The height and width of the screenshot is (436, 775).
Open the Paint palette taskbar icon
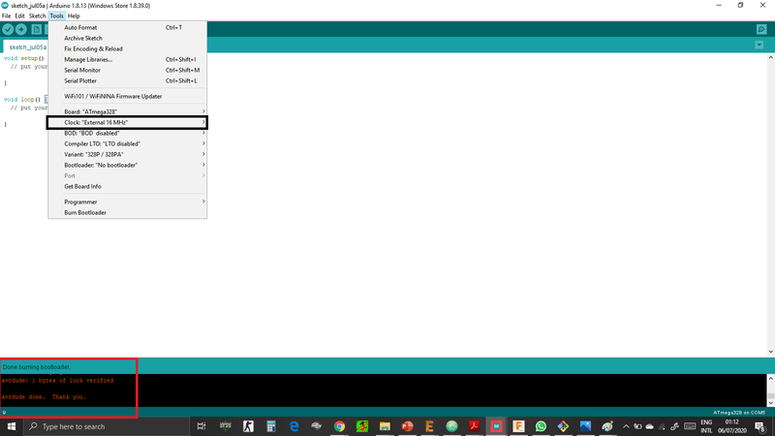pos(607,426)
